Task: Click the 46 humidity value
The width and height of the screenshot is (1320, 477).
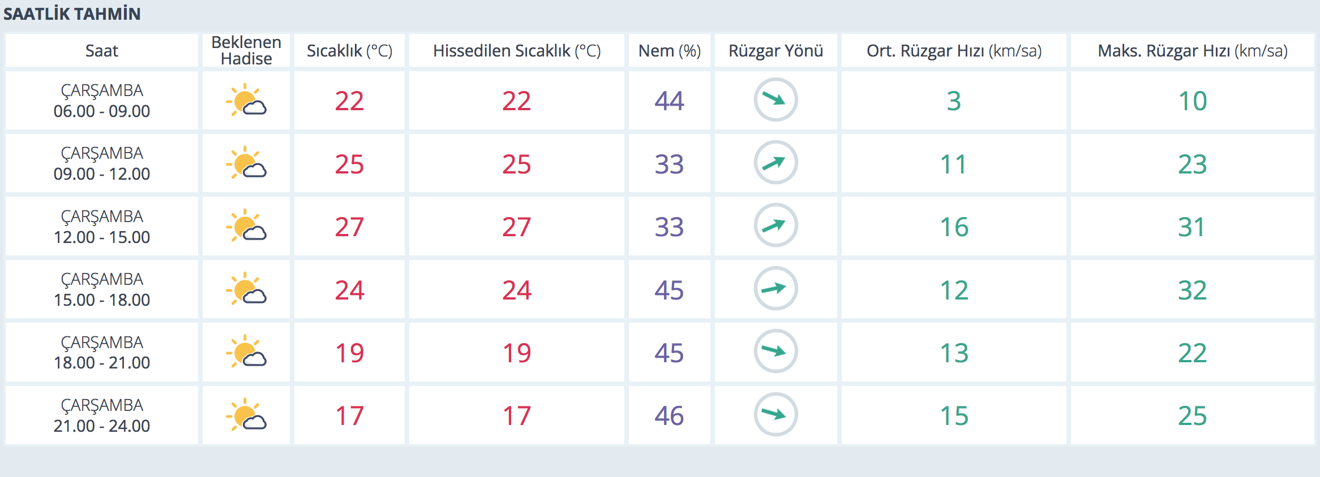Action: pyautogui.click(x=669, y=416)
